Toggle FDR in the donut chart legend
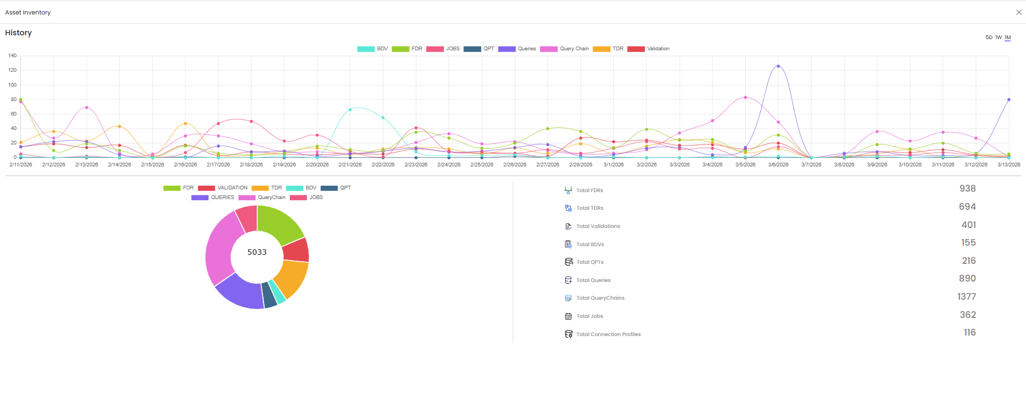Screen dimensions: 1026x396 click(x=179, y=188)
